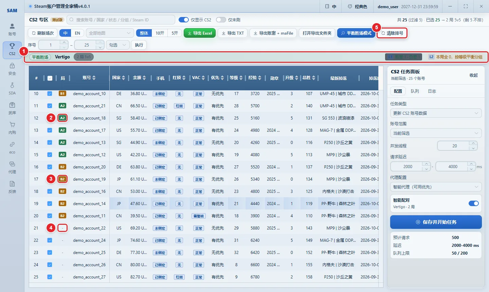Viewport: 489px width, 292px height.
Task: Click the 请求延迟 2000 input field
Action: click(407, 166)
